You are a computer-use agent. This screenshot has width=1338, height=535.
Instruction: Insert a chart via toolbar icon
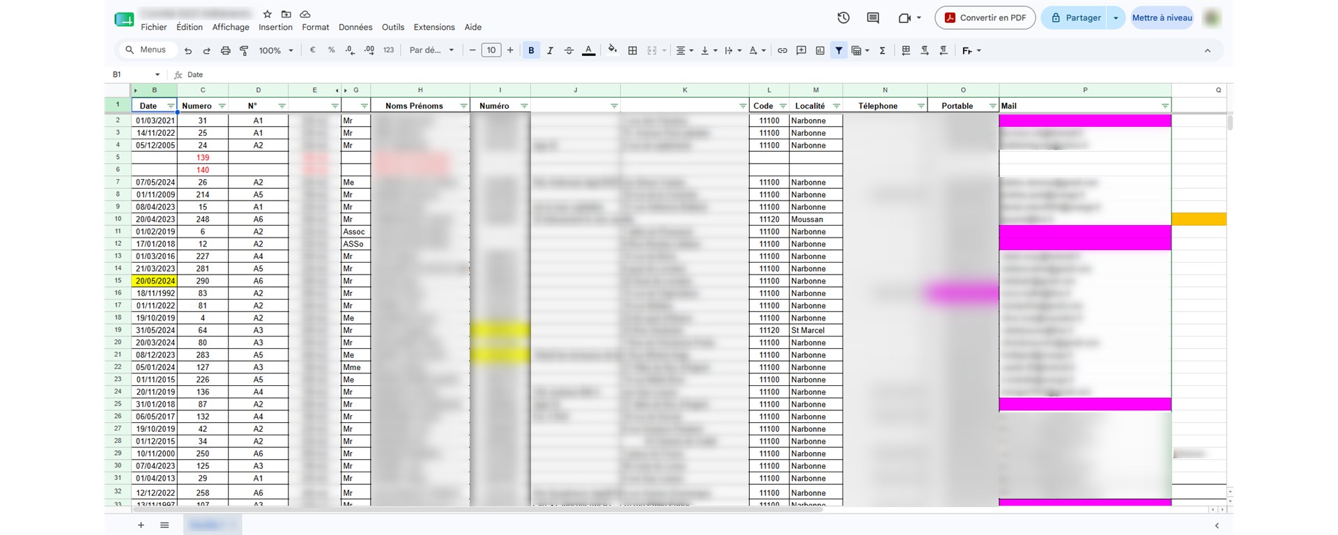click(820, 50)
